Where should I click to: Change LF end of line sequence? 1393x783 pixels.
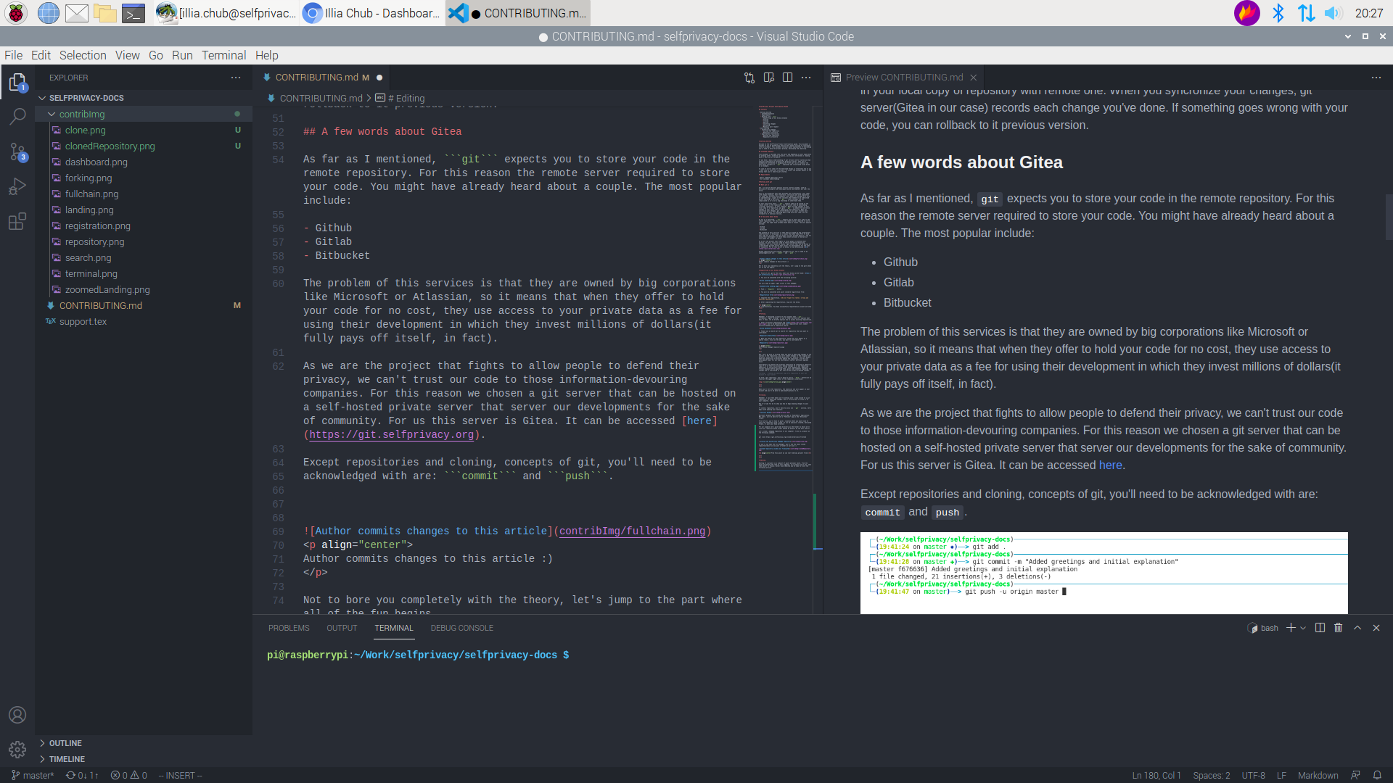click(x=1281, y=775)
